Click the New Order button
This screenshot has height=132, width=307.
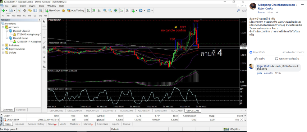coord(52,10)
